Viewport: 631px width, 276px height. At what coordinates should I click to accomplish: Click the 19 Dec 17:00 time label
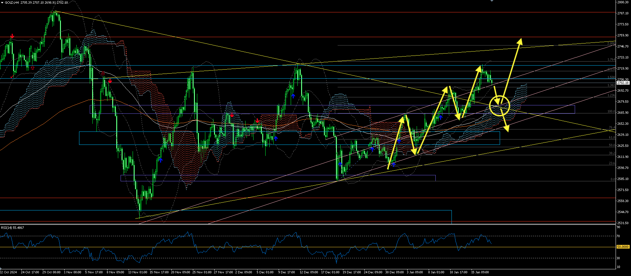(352, 272)
